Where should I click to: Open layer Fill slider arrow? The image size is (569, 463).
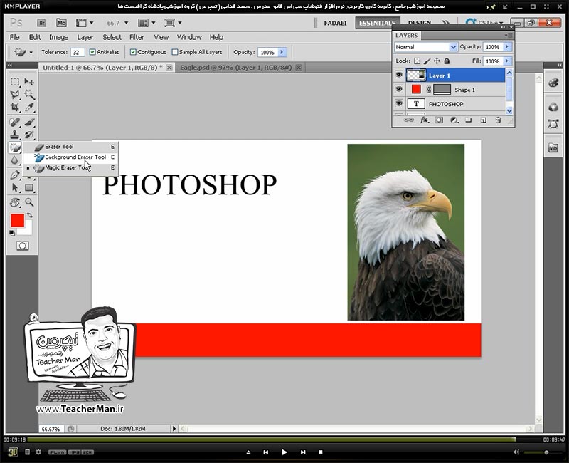click(507, 61)
